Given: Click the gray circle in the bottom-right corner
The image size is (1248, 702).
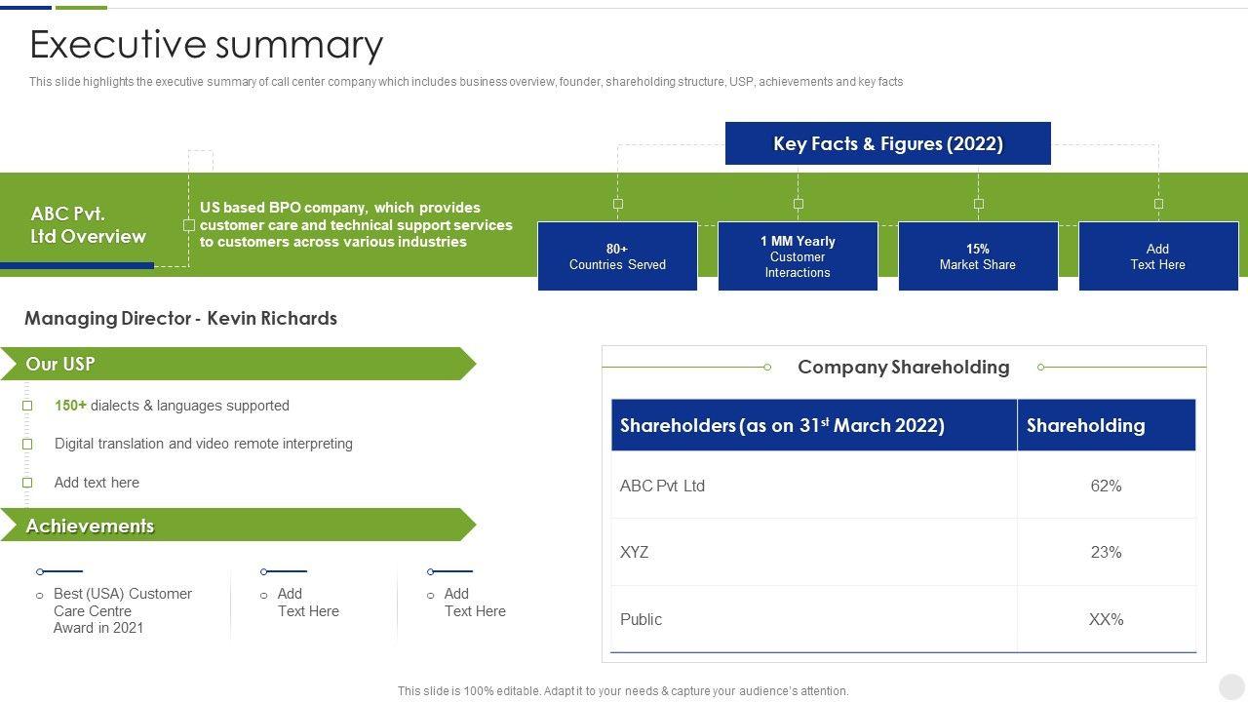Looking at the screenshot, I should pos(1231,686).
